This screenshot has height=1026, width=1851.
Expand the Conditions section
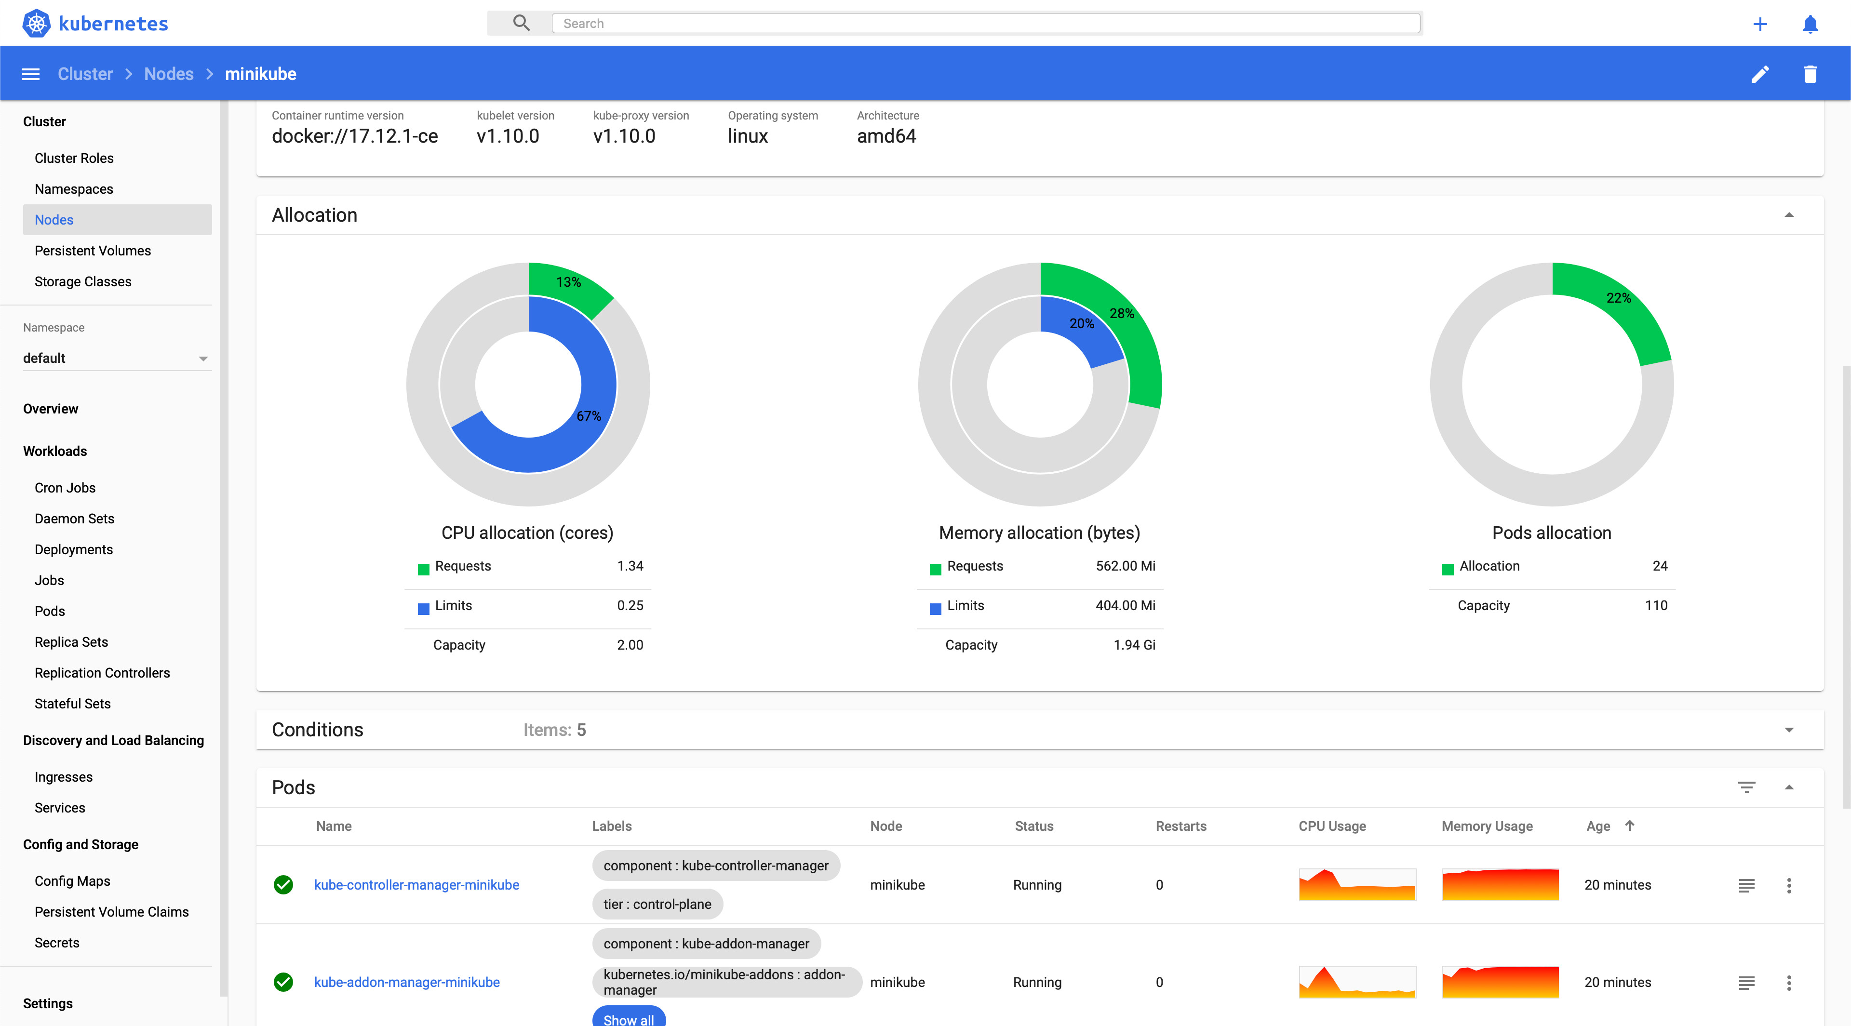tap(1789, 729)
